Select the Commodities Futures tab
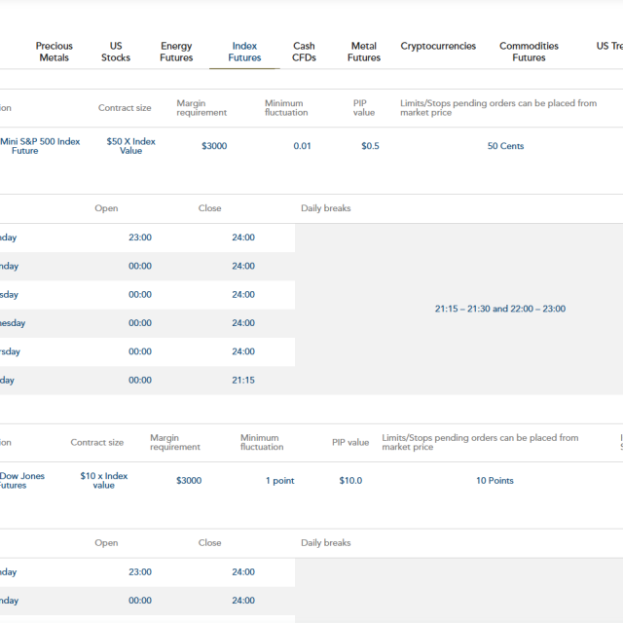 (529, 52)
